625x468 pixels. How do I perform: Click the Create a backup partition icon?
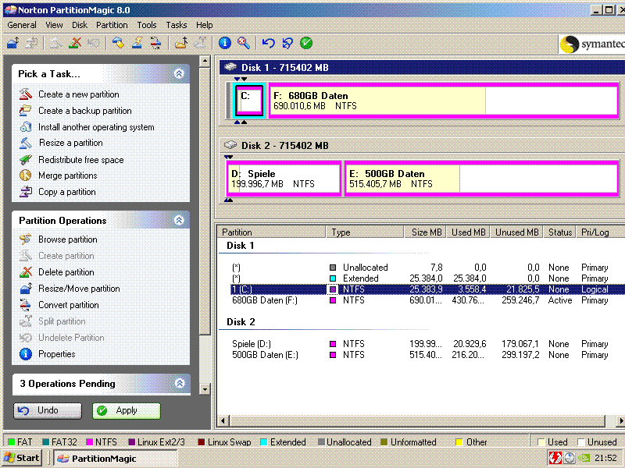click(26, 111)
